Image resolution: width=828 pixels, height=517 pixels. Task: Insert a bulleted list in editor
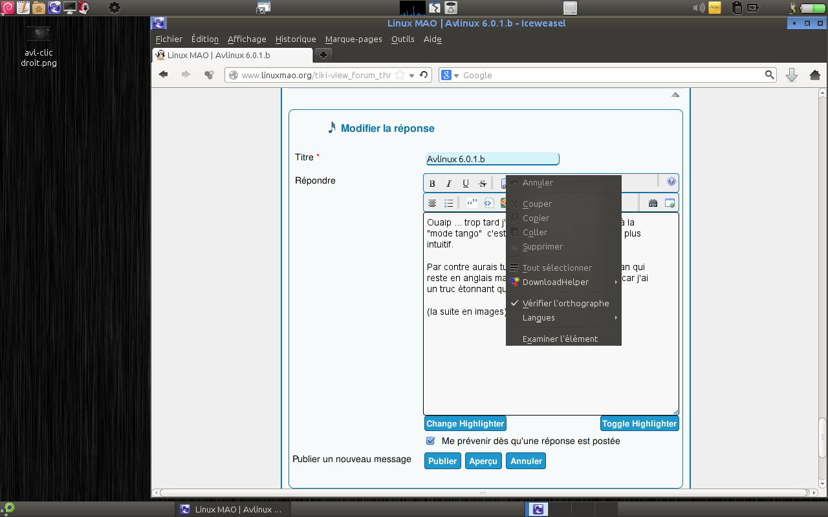point(449,204)
